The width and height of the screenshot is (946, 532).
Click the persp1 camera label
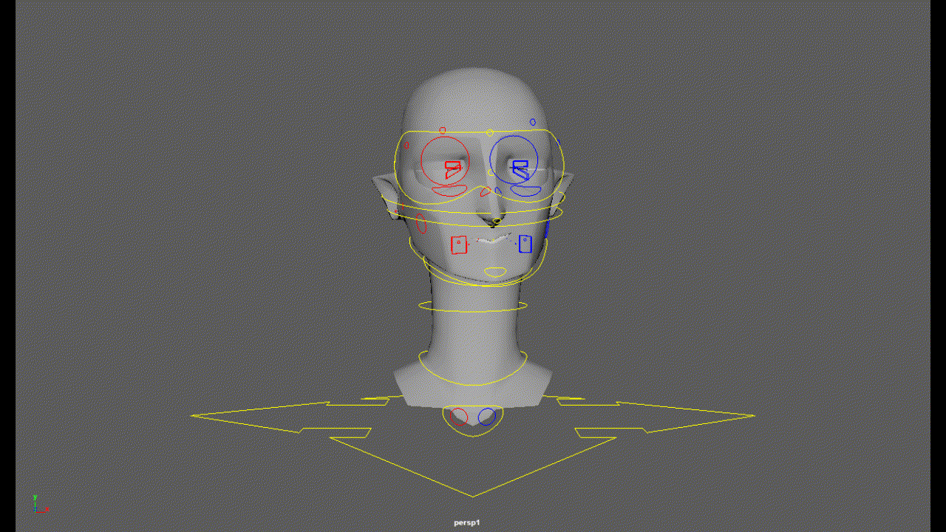(x=467, y=522)
